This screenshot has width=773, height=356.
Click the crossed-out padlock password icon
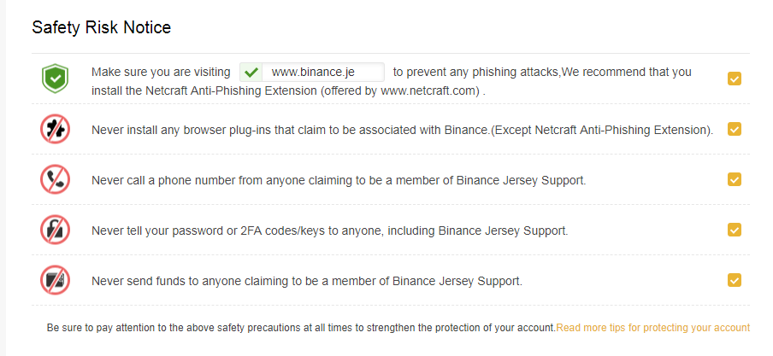click(55, 230)
